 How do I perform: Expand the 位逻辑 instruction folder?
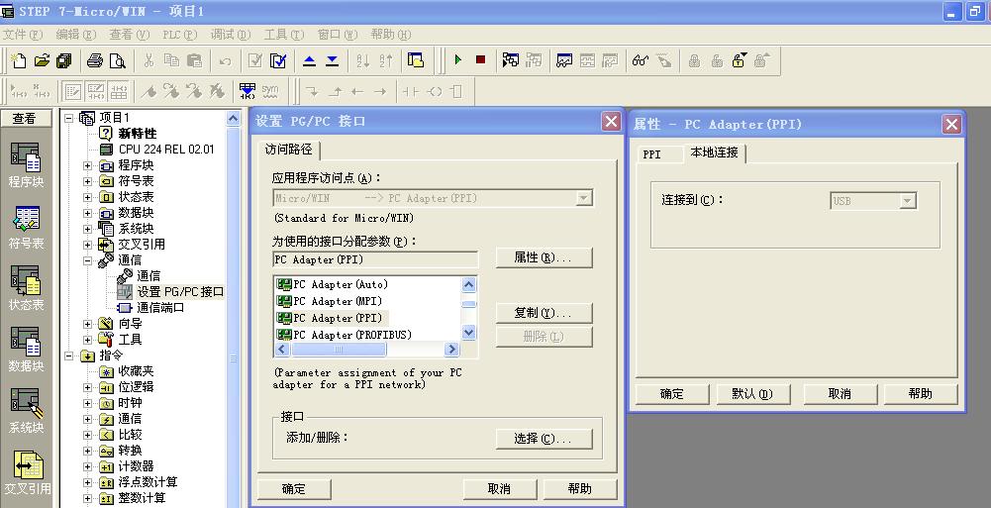point(88,387)
